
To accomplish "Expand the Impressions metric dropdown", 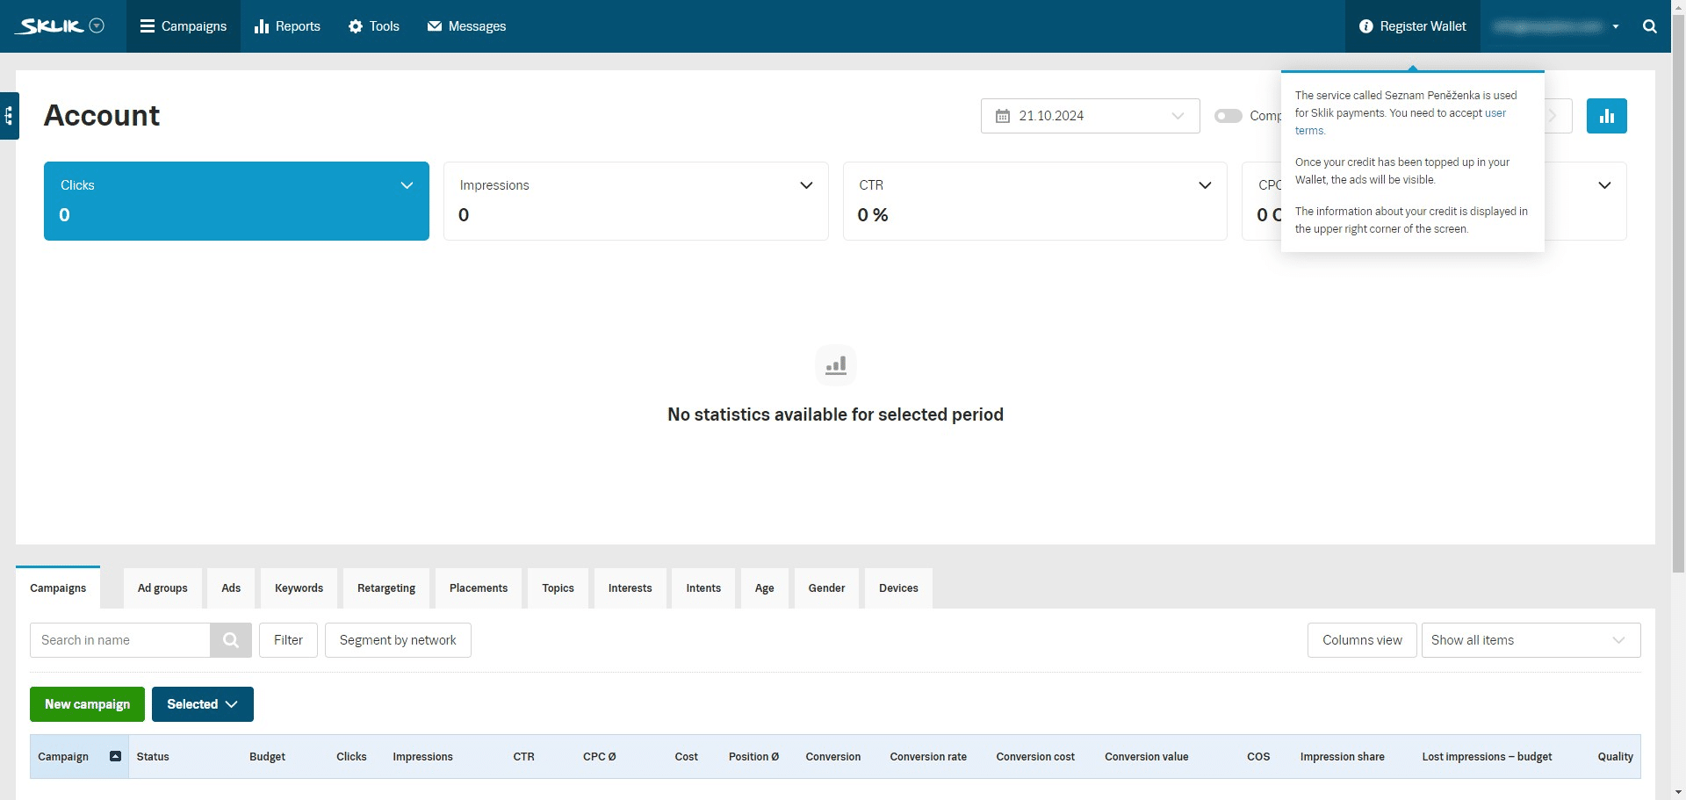I will point(805,185).
